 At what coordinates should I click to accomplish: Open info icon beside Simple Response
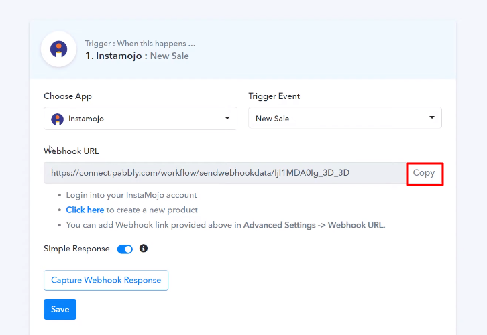[x=143, y=248]
